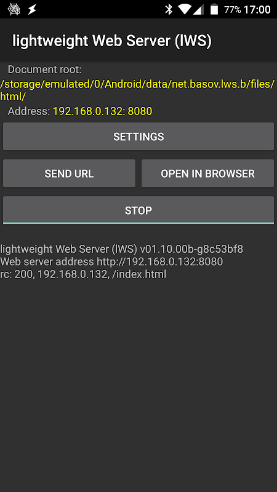Tap the yellow address 192.168.0.132: 8080
Viewport: 277px width, 492px height.
102,111
